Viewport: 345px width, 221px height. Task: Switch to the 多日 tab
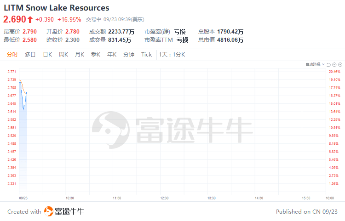click(30, 55)
